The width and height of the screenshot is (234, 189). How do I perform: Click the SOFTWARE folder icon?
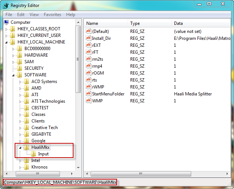pos(19,75)
